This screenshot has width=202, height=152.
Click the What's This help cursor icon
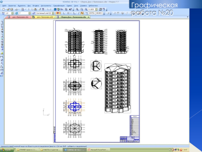pyautogui.click(x=70, y=9)
